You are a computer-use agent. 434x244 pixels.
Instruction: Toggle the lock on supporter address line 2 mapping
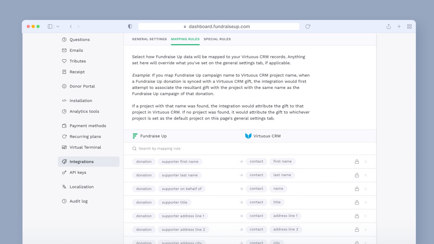357,229
